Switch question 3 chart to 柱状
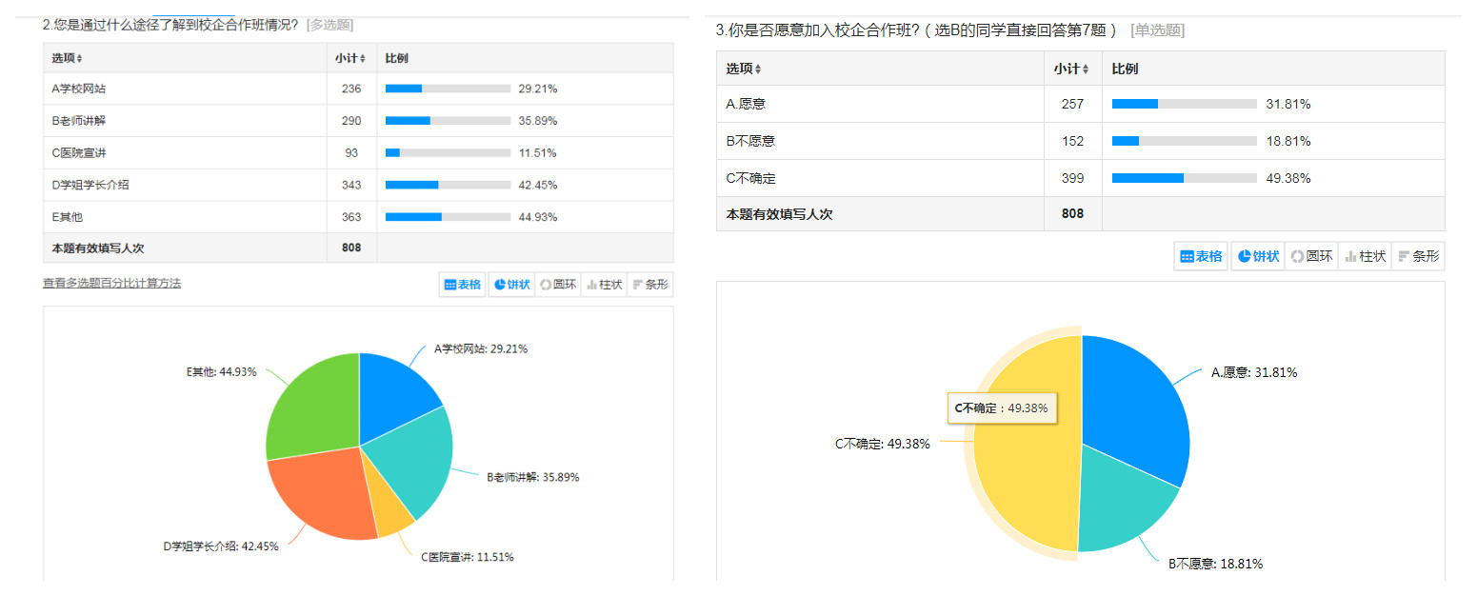Image resolution: width=1477 pixels, height=596 pixels. [x=1364, y=256]
